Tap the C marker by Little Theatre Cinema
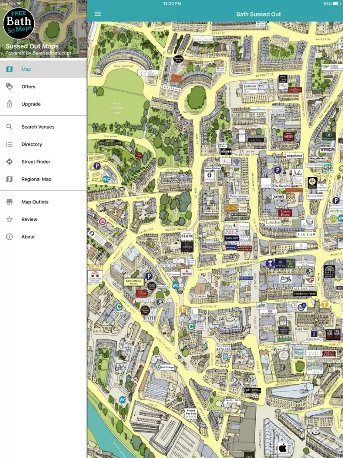Viewport: 343px width, 458px height. (191, 326)
